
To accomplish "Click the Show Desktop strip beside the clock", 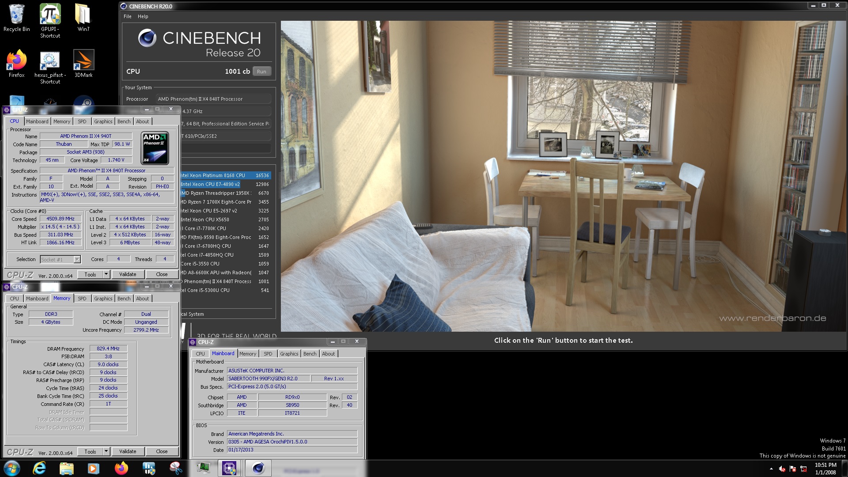I will tap(844, 469).
